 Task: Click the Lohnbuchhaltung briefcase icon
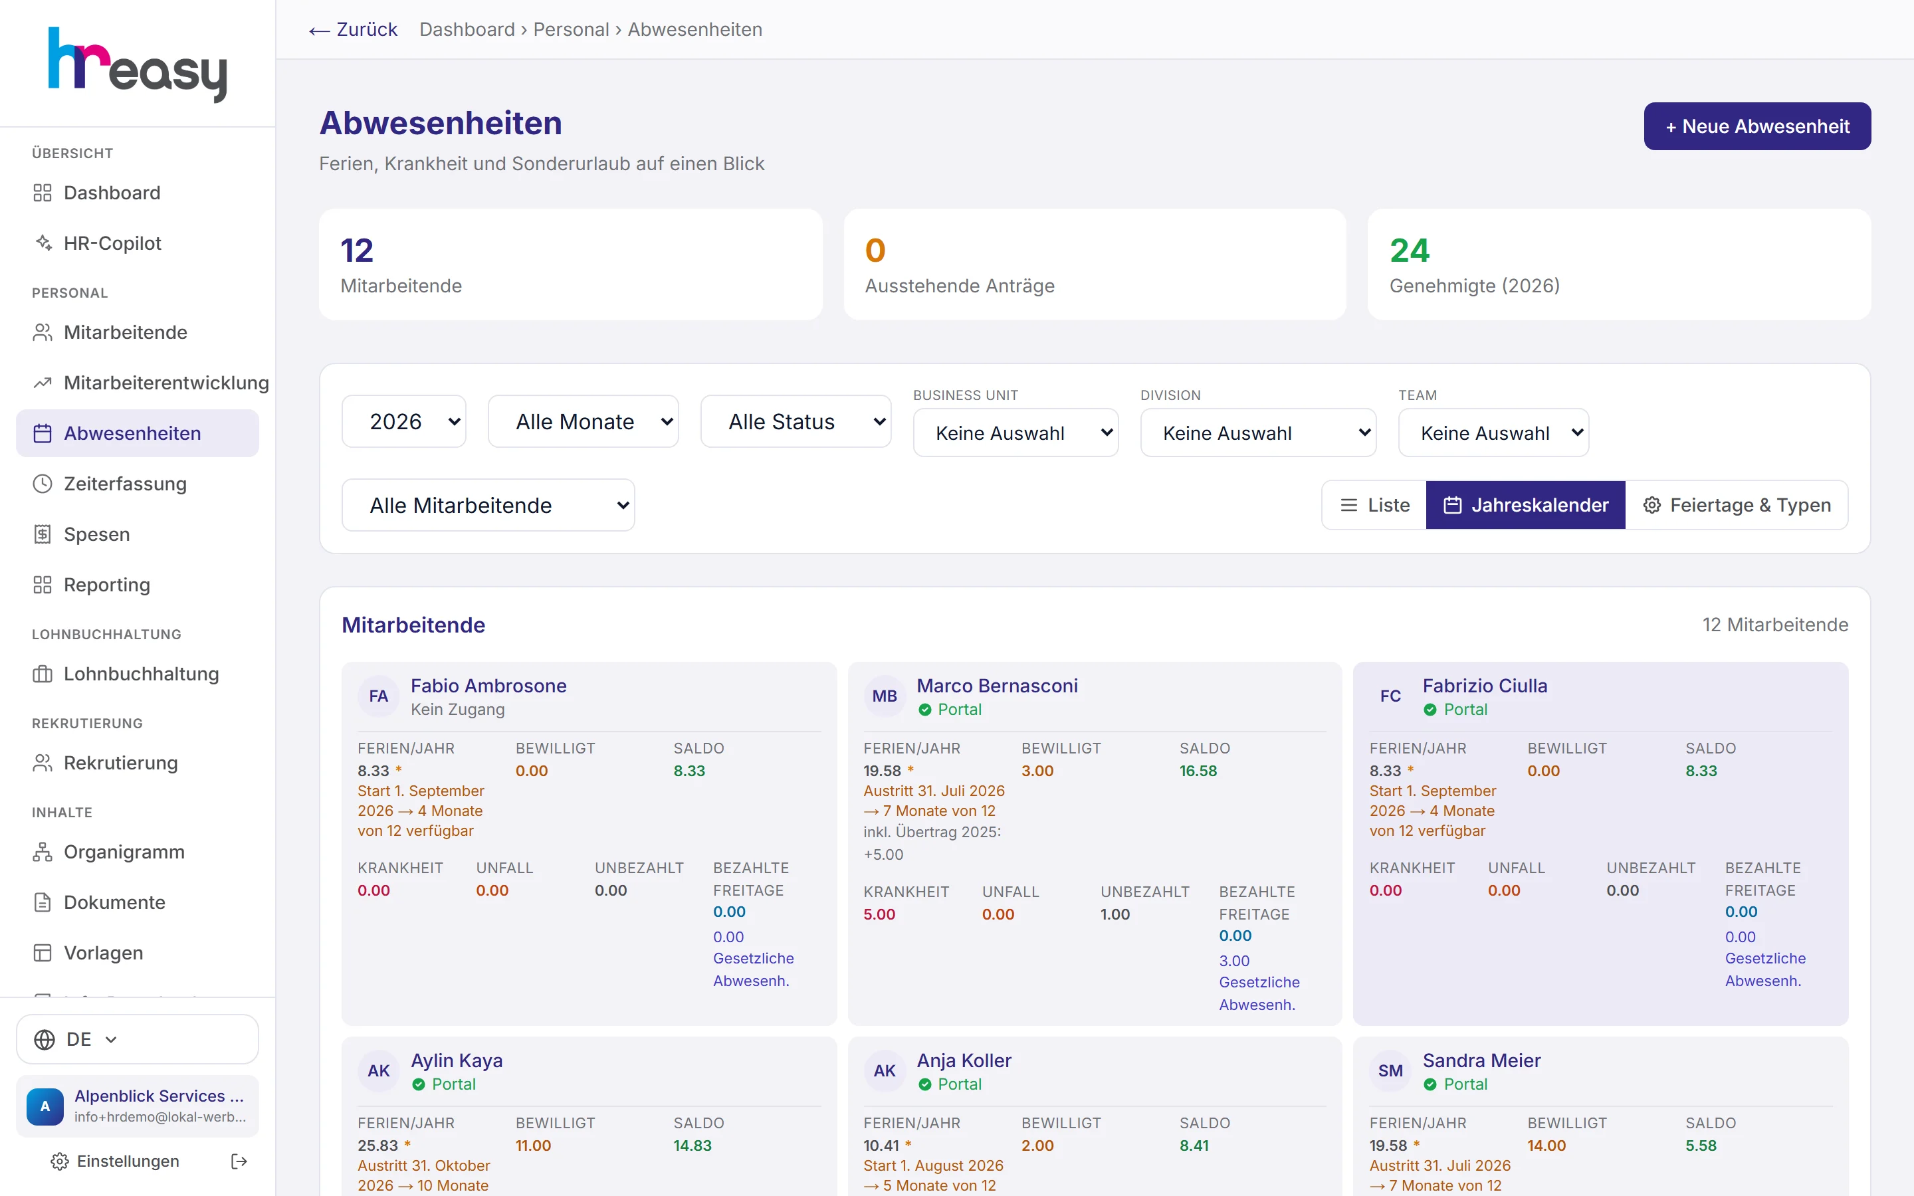pos(43,674)
